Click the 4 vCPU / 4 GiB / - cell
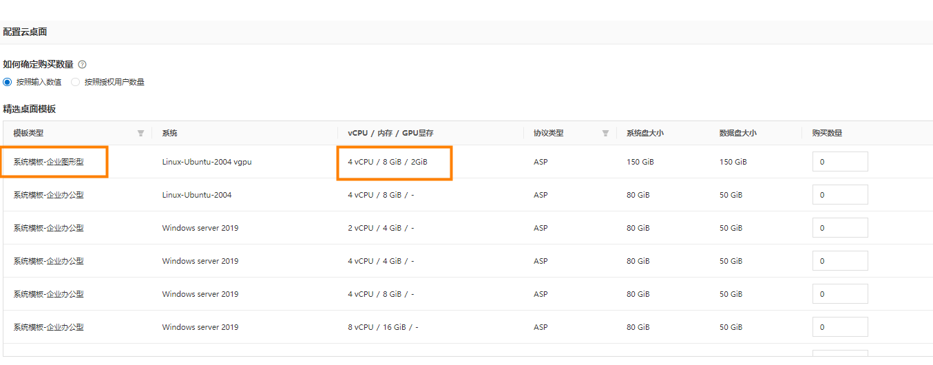 381,261
